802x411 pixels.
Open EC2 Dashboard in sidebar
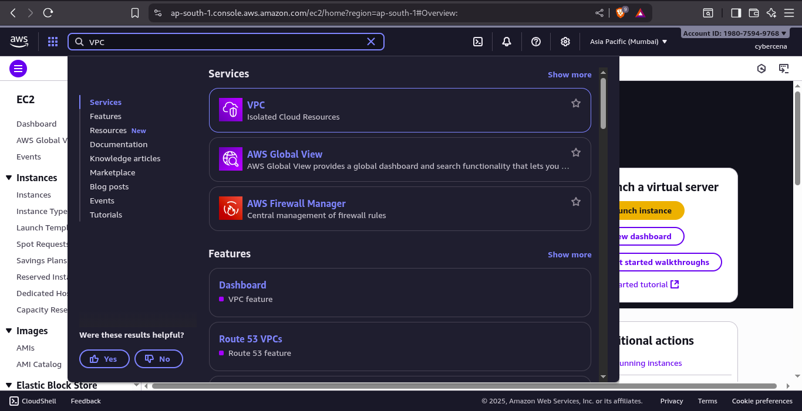(36, 124)
